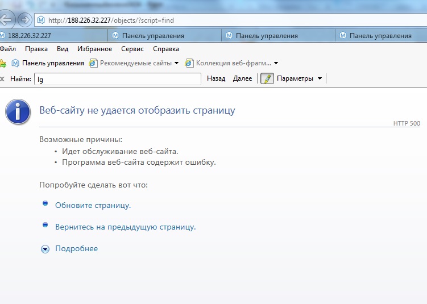
Task: Switch to the second Панель управления tab
Action: pyautogui.click(x=164, y=36)
